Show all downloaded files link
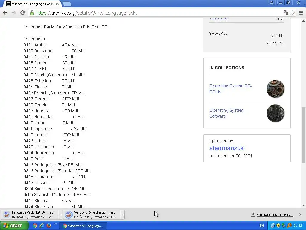This screenshot has width=306, height=230. (x=275, y=215)
